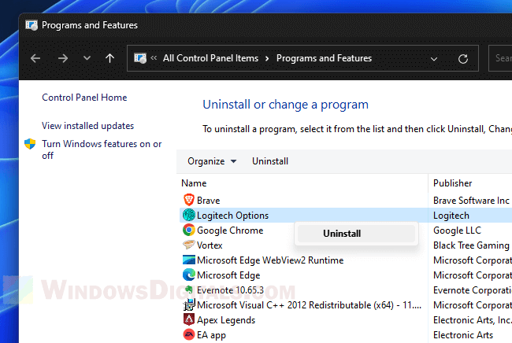This screenshot has width=512, height=343.
Task: Click the Logitech publisher cell
Action: point(451,216)
